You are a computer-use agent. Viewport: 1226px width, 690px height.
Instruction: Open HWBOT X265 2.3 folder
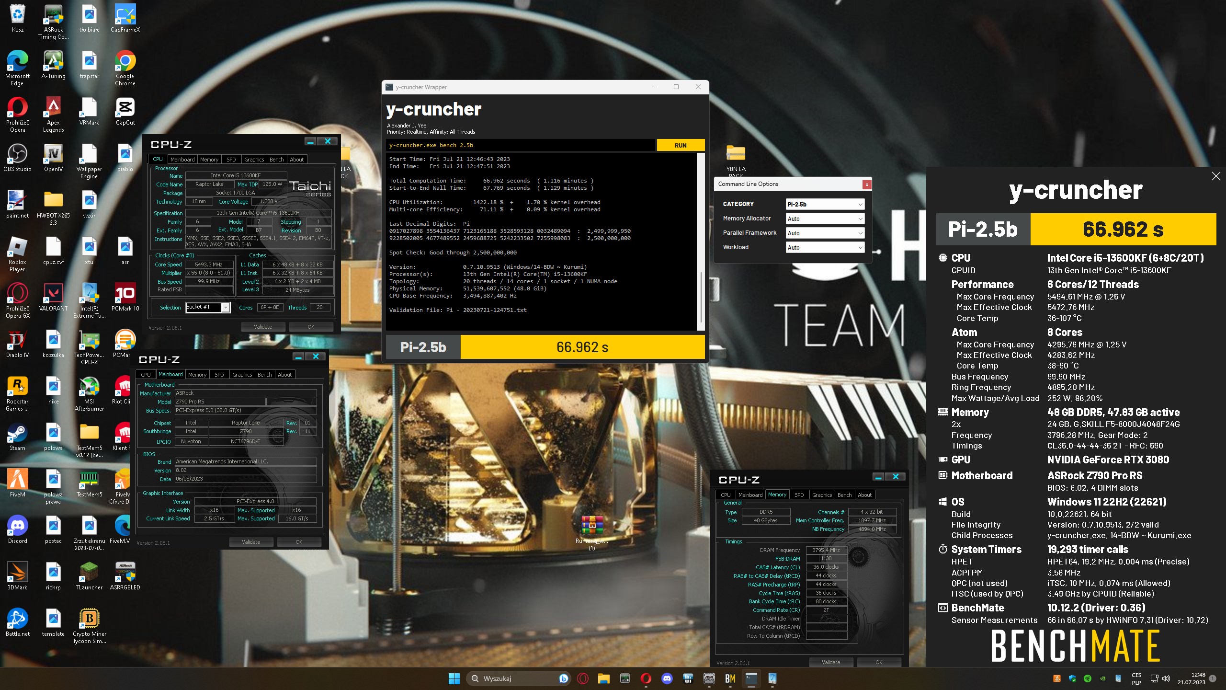coord(53,208)
